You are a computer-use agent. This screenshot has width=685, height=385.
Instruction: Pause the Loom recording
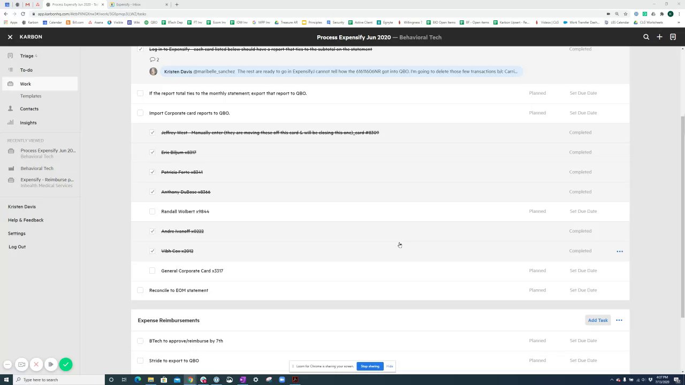51,365
